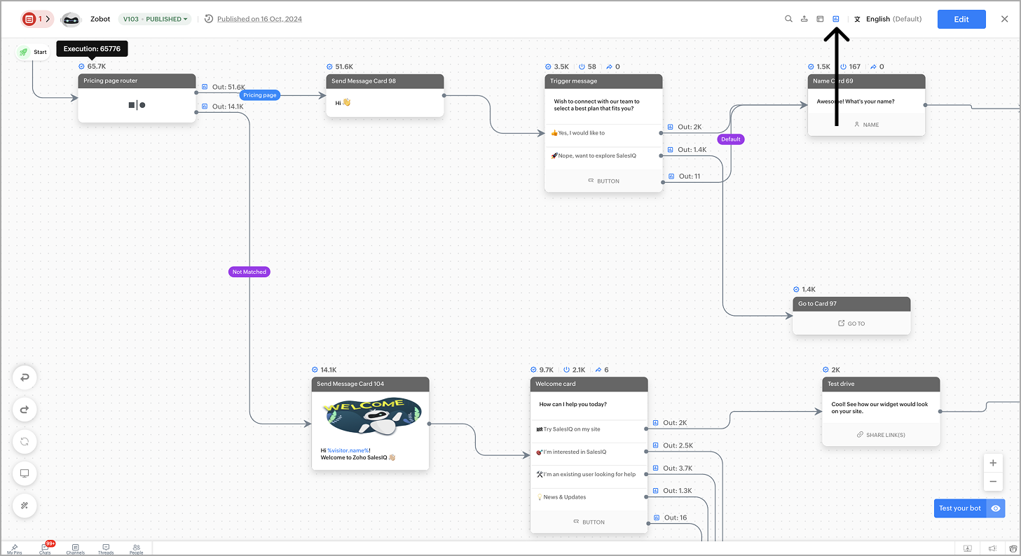Toggle the blue bot analytics icon

pyautogui.click(x=836, y=19)
